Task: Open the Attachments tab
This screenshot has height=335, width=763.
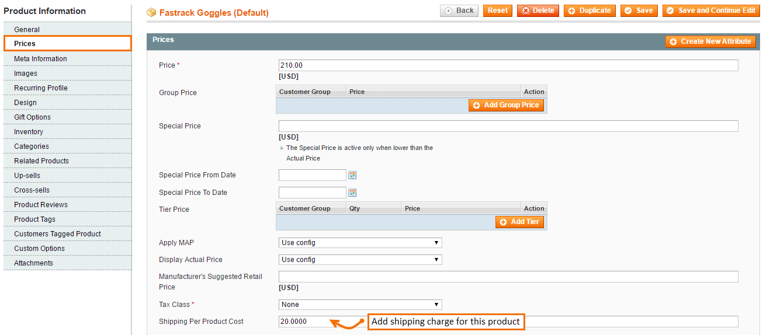Action: click(x=67, y=263)
